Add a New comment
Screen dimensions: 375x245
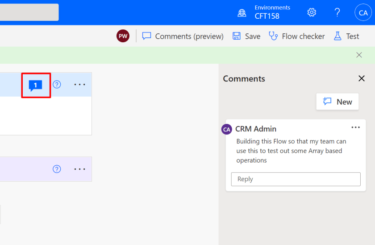click(x=337, y=102)
